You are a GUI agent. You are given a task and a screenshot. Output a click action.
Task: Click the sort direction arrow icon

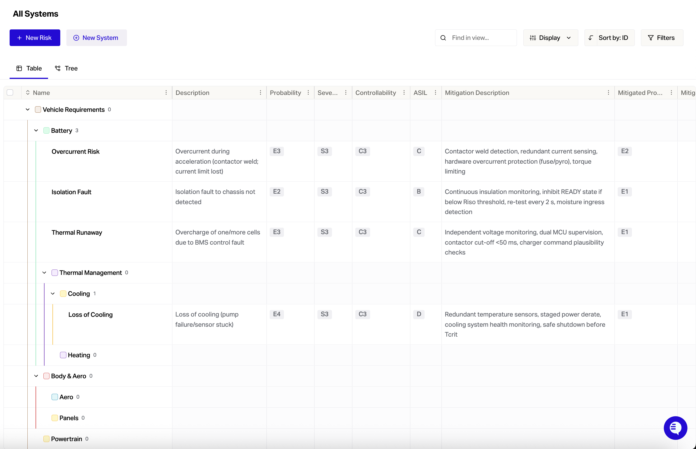pos(591,38)
